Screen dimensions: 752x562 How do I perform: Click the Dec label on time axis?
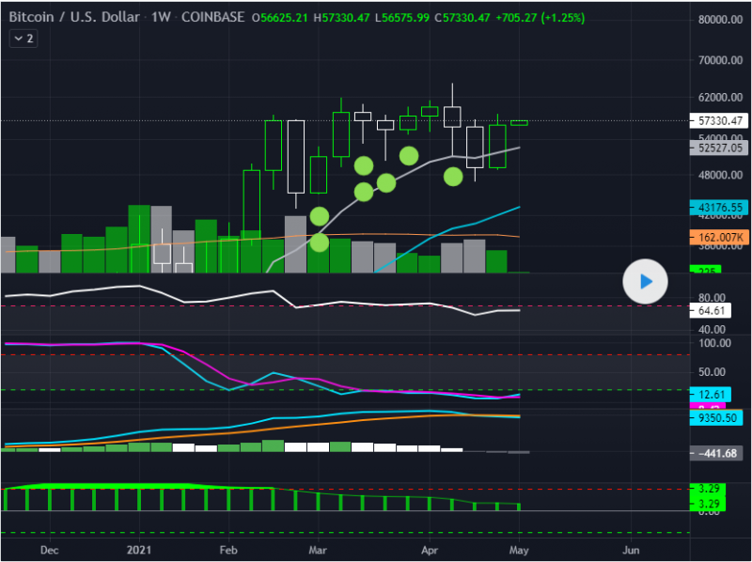(x=50, y=549)
